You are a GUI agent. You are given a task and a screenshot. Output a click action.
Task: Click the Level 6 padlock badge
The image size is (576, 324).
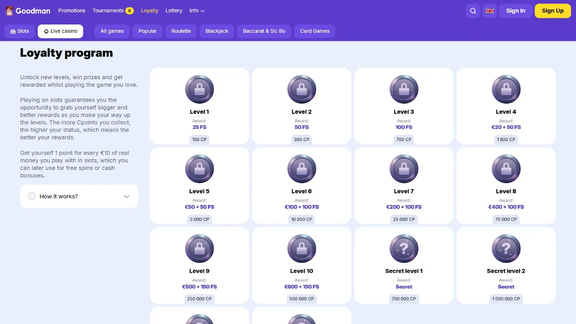click(301, 169)
